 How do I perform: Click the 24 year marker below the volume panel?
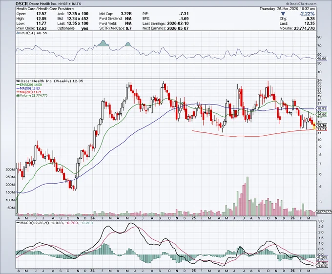point(92,218)
